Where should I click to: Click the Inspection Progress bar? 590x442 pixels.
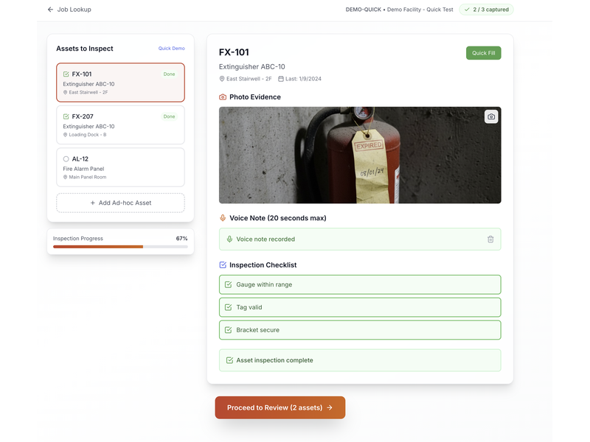click(x=120, y=247)
